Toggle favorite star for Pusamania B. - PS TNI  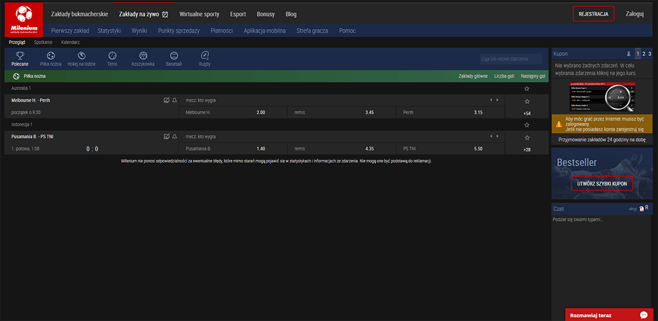pos(527,137)
